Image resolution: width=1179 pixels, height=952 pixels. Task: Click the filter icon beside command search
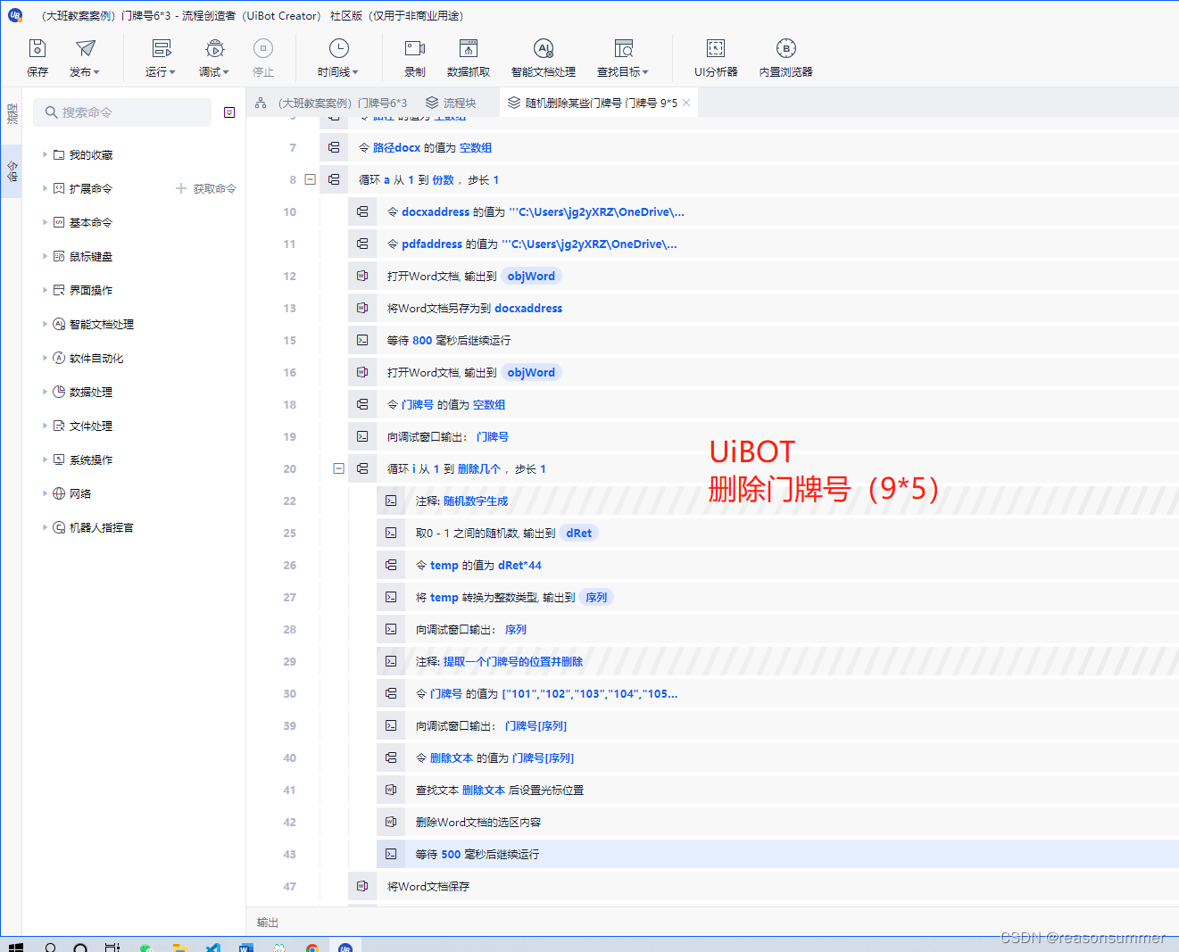(x=229, y=112)
